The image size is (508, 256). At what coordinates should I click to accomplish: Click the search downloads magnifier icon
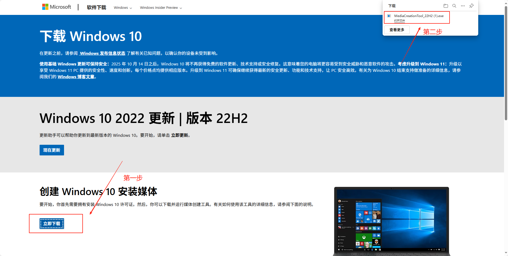pyautogui.click(x=454, y=6)
